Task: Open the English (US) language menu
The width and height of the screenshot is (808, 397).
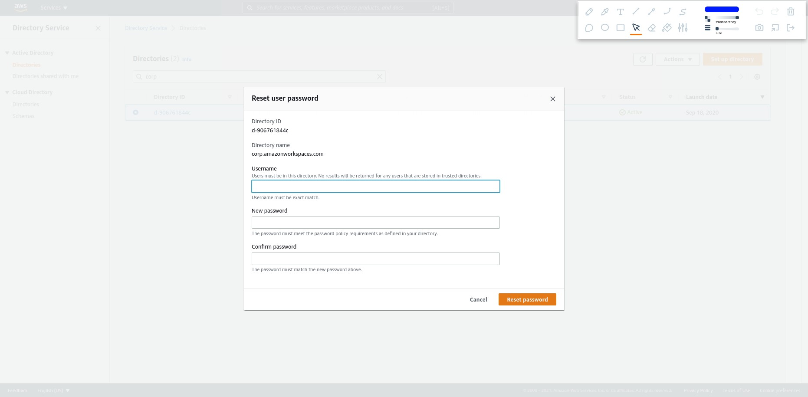Action: click(53, 390)
